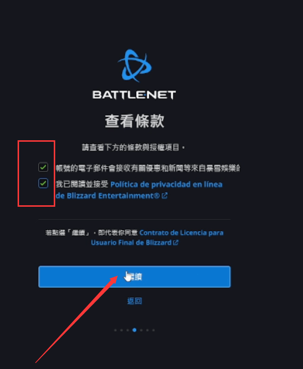Click the 帳號的電子郵件 checkbox label text
Screen dimensions: 303x369
148,168
